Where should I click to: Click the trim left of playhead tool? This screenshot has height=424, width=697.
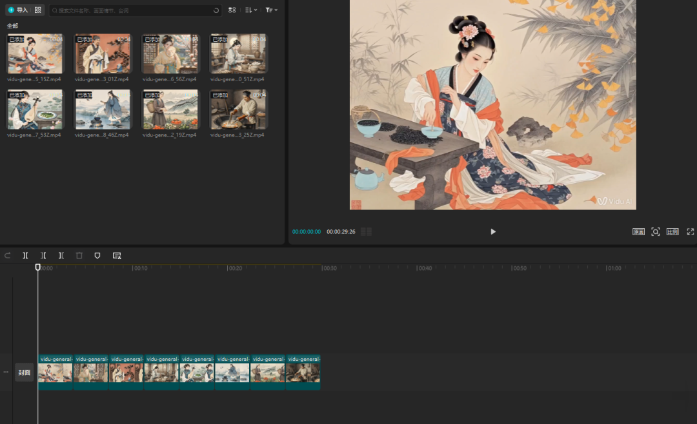pos(43,255)
